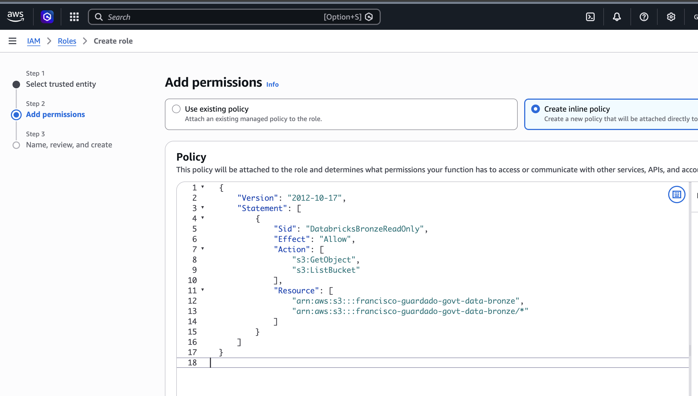The image size is (698, 396).
Task: Select Step 3 Name, review, and create
Action: pyautogui.click(x=69, y=145)
